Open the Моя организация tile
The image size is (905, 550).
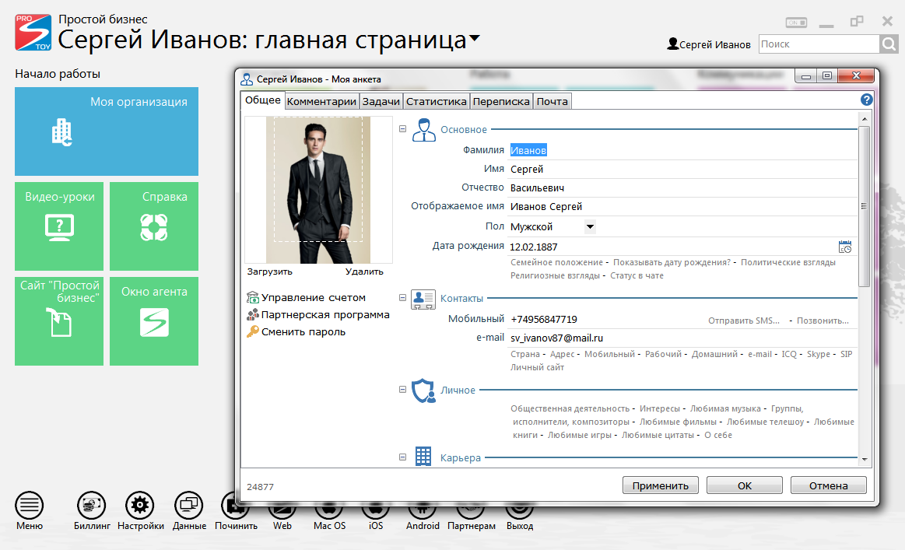click(x=107, y=131)
